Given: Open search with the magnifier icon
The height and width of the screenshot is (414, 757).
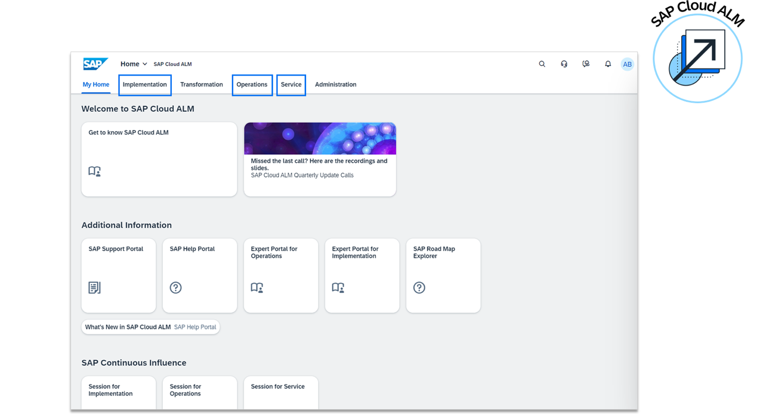Looking at the screenshot, I should coord(542,64).
